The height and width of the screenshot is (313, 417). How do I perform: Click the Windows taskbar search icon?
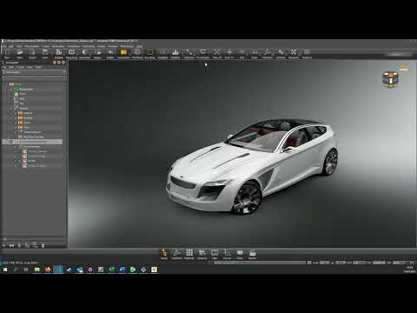pos(16,270)
